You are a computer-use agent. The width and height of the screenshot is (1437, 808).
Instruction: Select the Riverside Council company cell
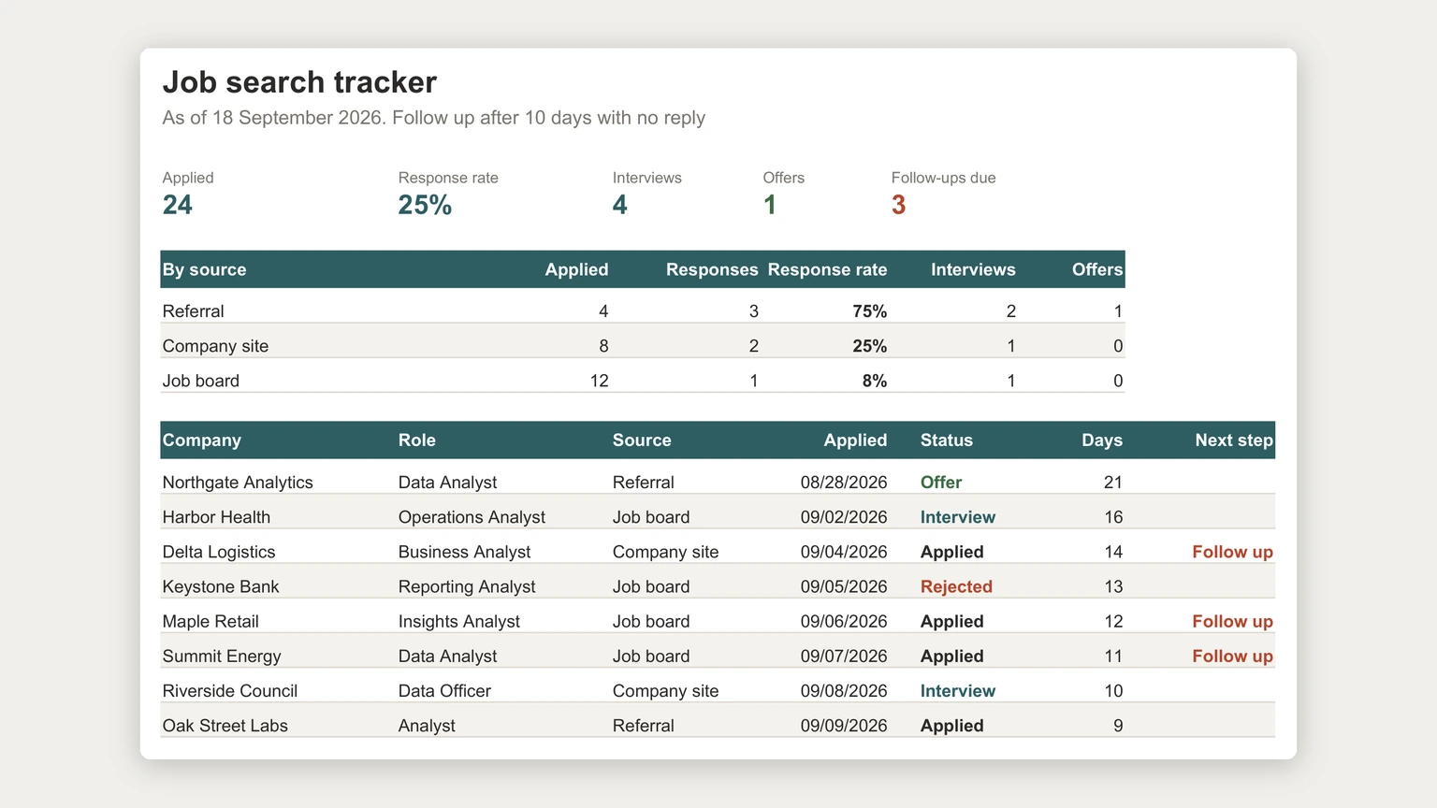(230, 690)
